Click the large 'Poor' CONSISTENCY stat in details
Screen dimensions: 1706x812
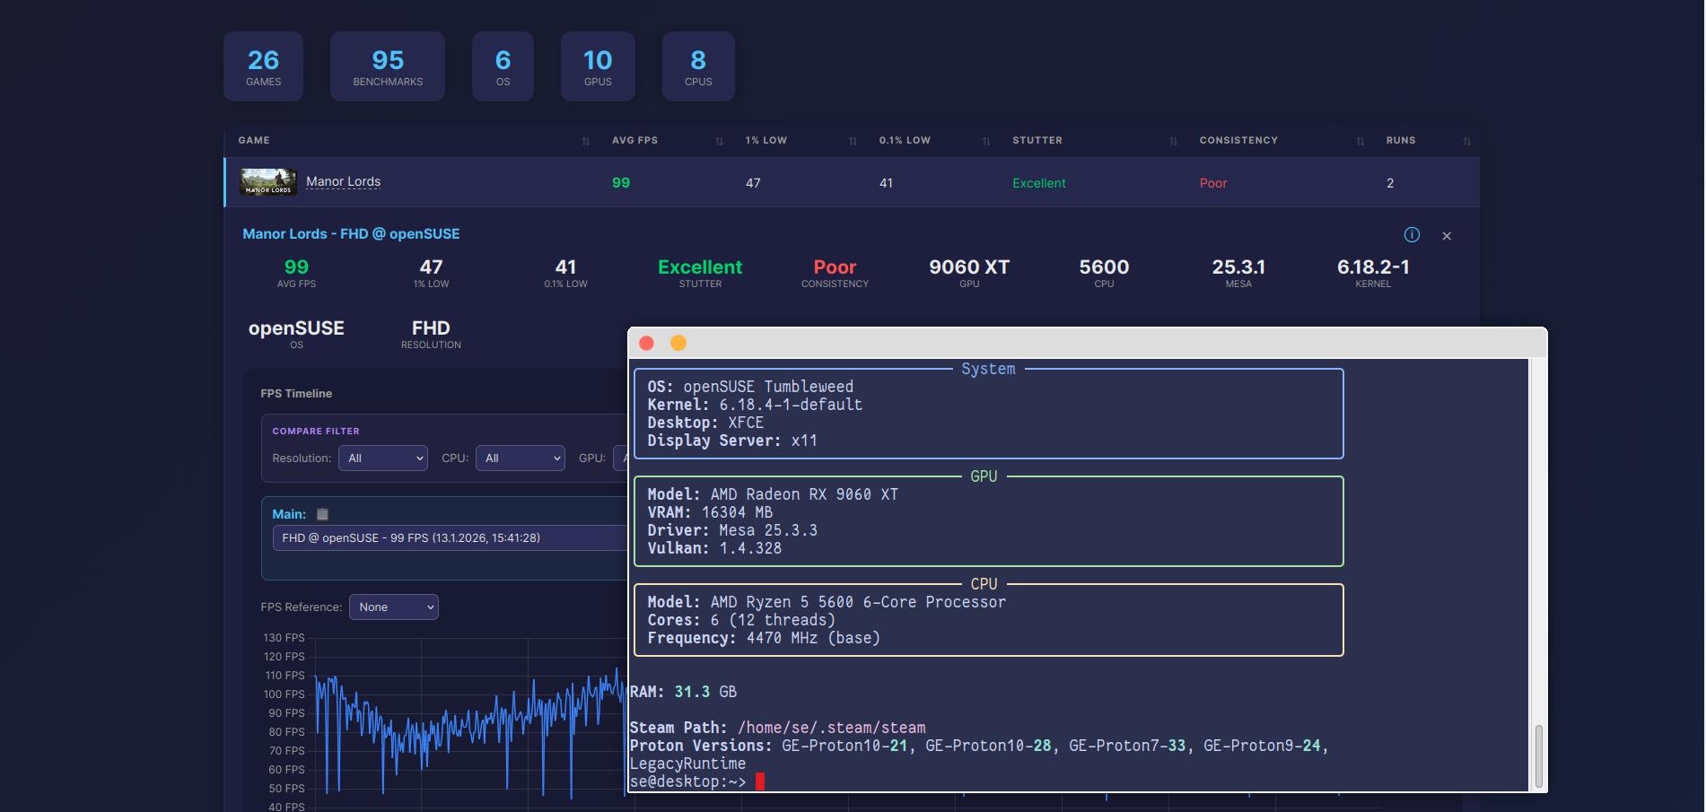click(835, 267)
